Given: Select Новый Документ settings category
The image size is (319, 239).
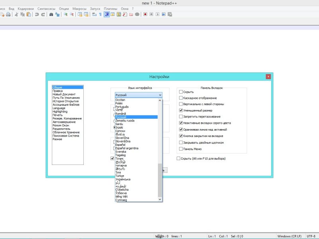Looking at the screenshot, I should tap(68, 94).
